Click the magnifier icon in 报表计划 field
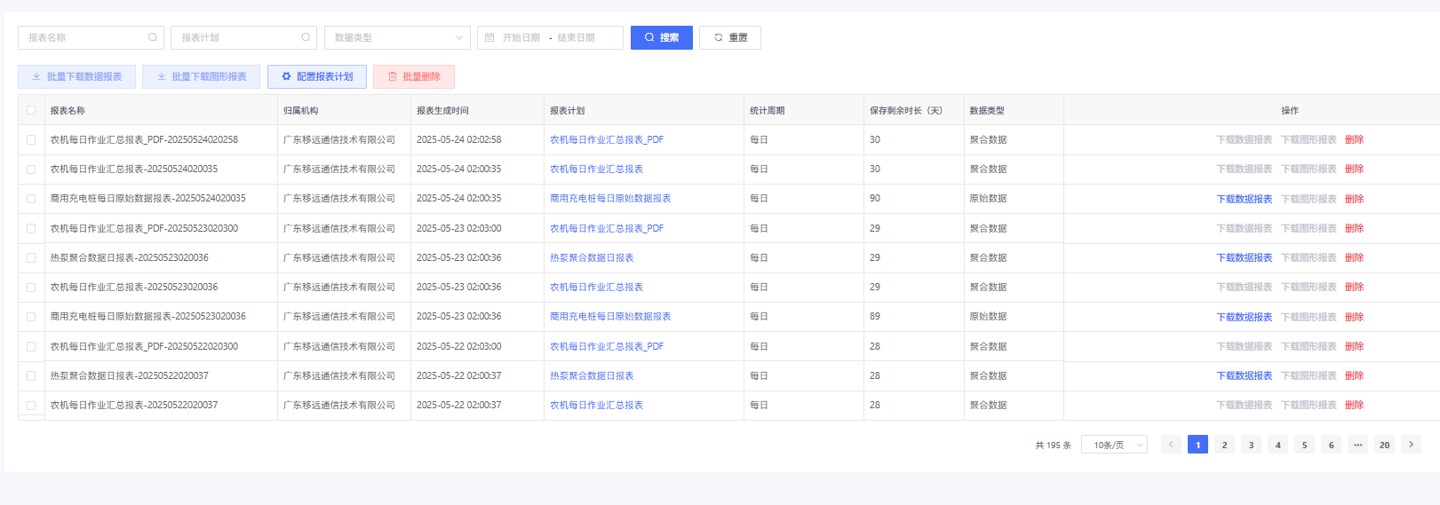This screenshot has width=1440, height=505. coord(306,37)
